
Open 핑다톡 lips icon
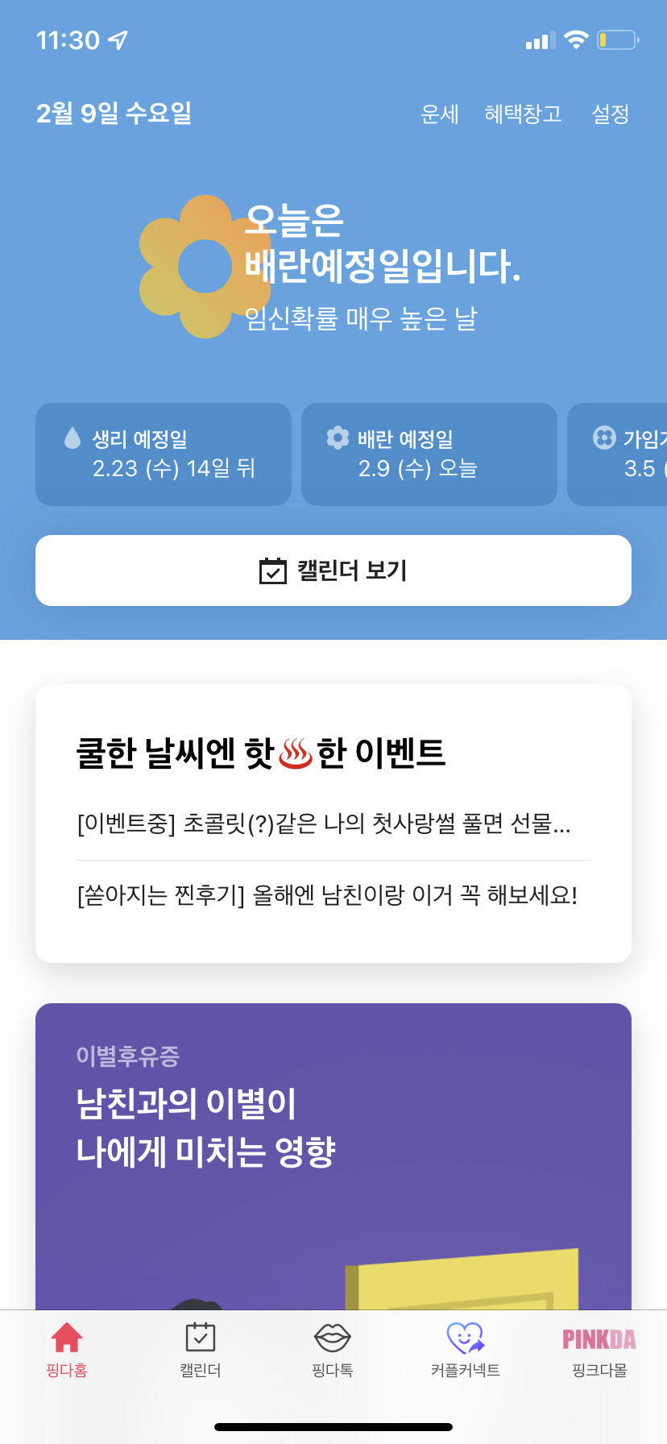pos(332,1338)
